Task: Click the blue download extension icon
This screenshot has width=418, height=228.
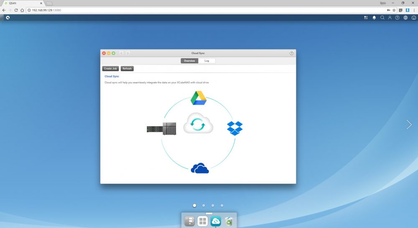Action: (x=407, y=10)
